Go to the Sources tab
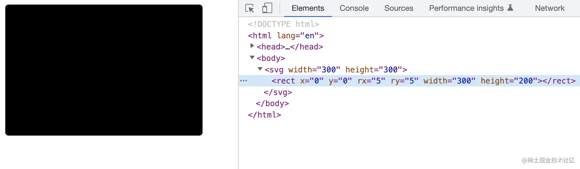 [x=399, y=8]
